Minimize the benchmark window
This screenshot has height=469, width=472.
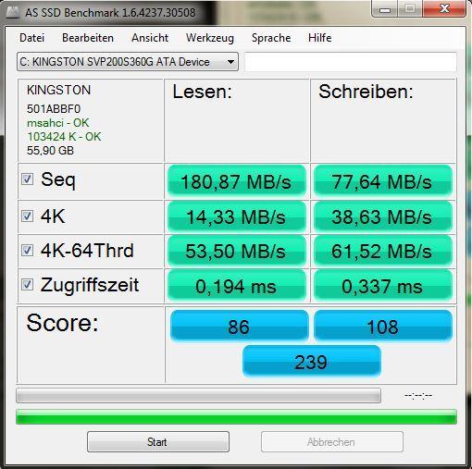pos(385,9)
